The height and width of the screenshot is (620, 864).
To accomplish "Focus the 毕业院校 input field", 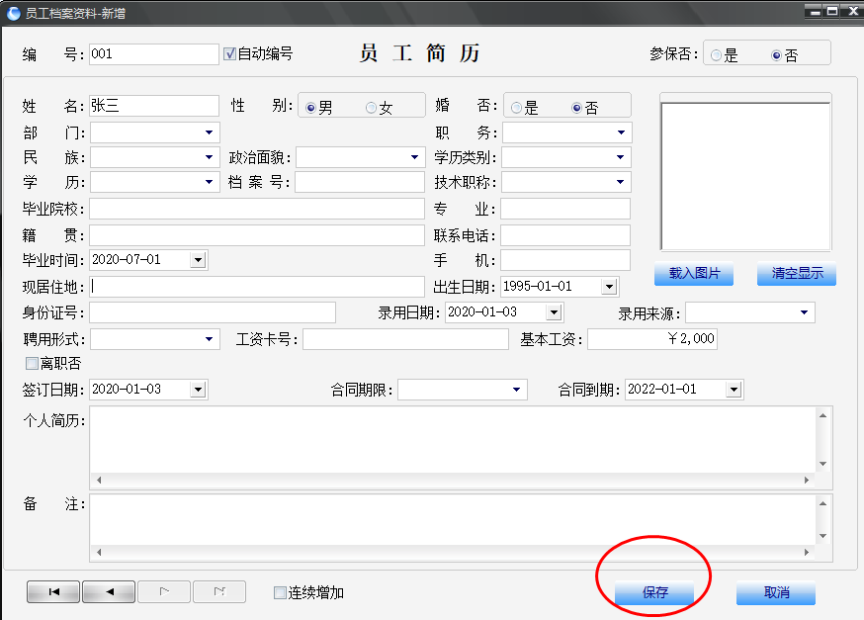I will (x=257, y=209).
